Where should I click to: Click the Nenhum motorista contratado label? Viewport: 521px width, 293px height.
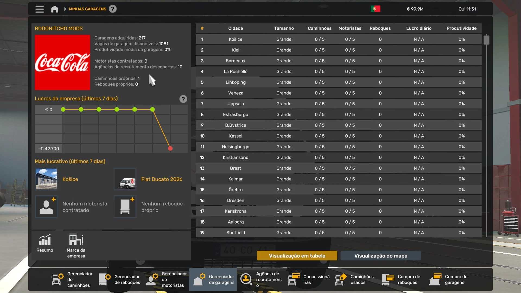(x=85, y=207)
